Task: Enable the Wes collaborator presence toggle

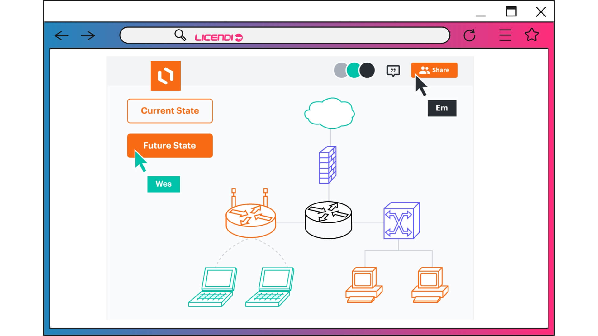Action: tap(352, 71)
